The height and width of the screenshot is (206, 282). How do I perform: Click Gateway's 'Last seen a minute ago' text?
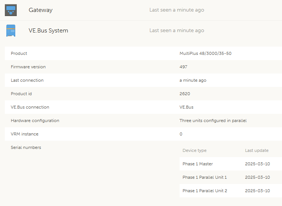[x=177, y=10]
